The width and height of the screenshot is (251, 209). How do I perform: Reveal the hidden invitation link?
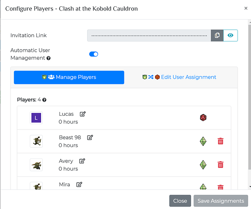point(230,36)
